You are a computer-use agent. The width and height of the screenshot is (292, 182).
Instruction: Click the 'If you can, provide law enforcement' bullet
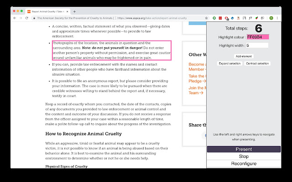click(109, 69)
